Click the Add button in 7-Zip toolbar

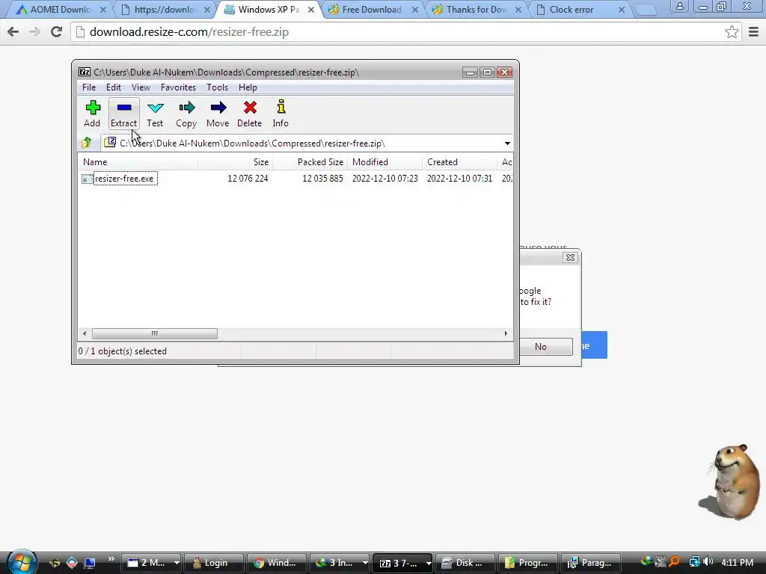[92, 114]
